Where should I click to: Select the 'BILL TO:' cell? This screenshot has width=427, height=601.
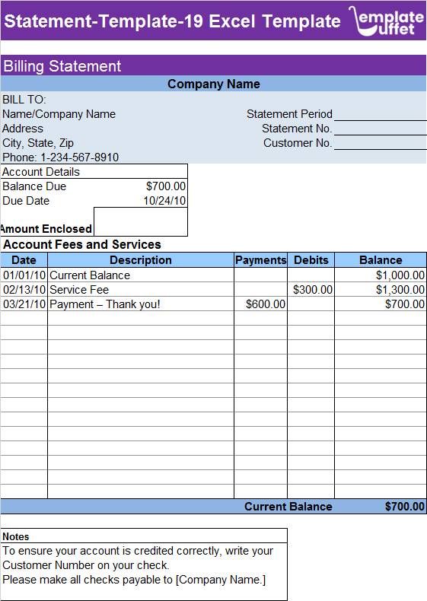click(24, 99)
